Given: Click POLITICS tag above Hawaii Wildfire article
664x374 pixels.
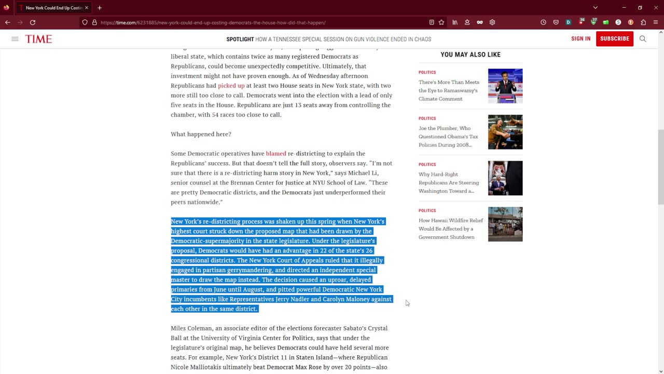Looking at the screenshot, I should pos(427,211).
